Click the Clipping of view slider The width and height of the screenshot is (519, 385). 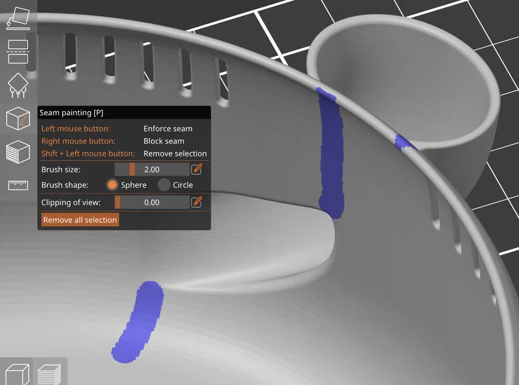tap(152, 202)
